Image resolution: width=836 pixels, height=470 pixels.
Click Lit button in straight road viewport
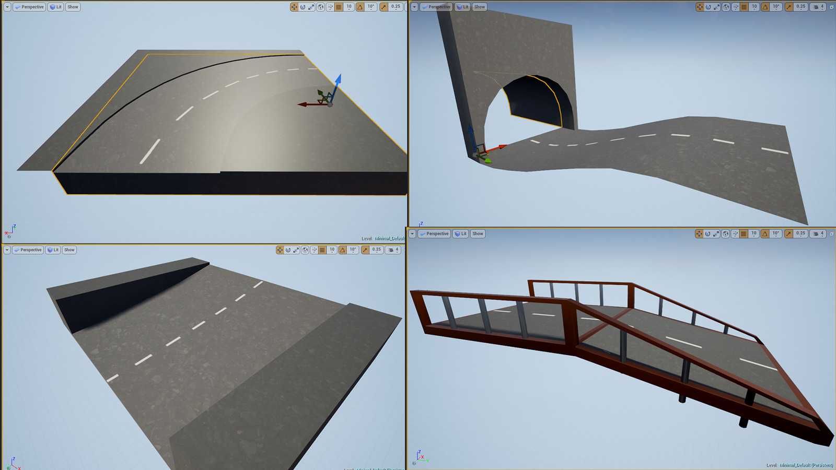coord(53,250)
